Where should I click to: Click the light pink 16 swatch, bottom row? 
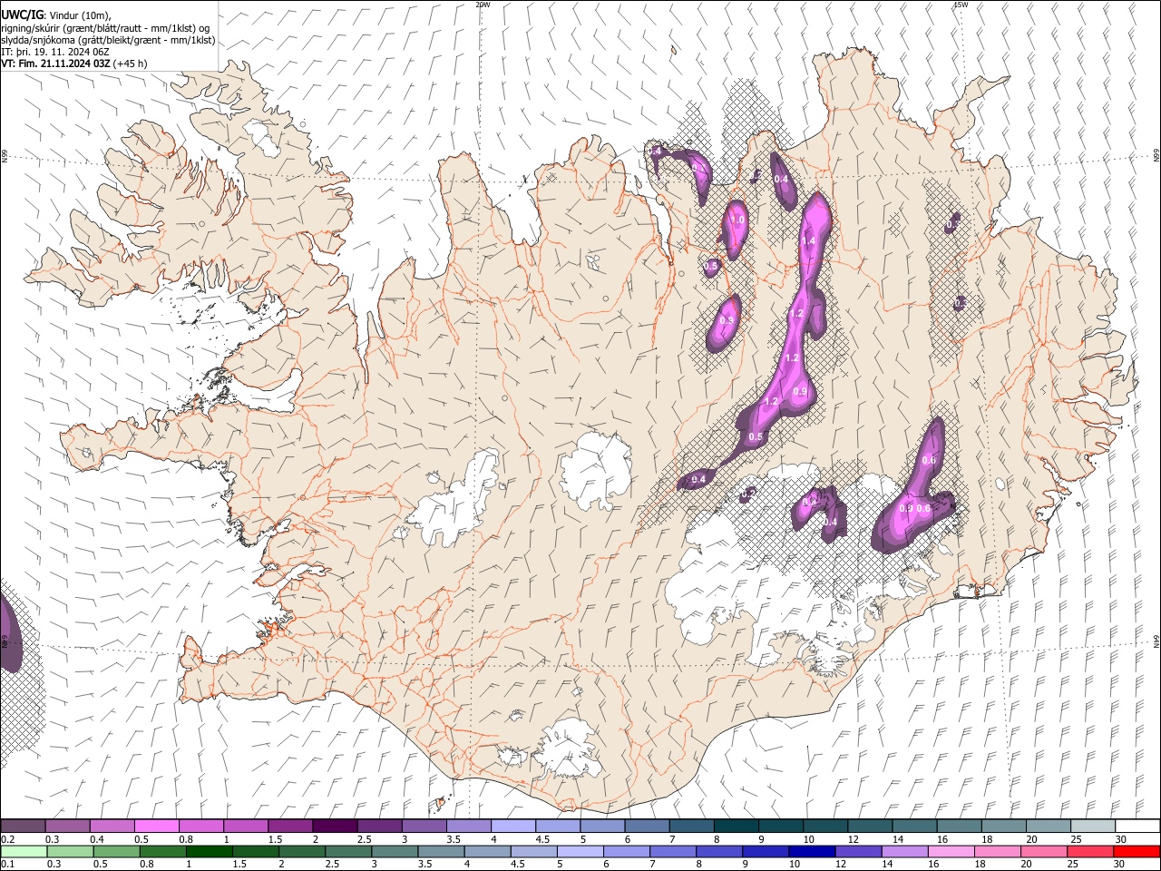(951, 851)
